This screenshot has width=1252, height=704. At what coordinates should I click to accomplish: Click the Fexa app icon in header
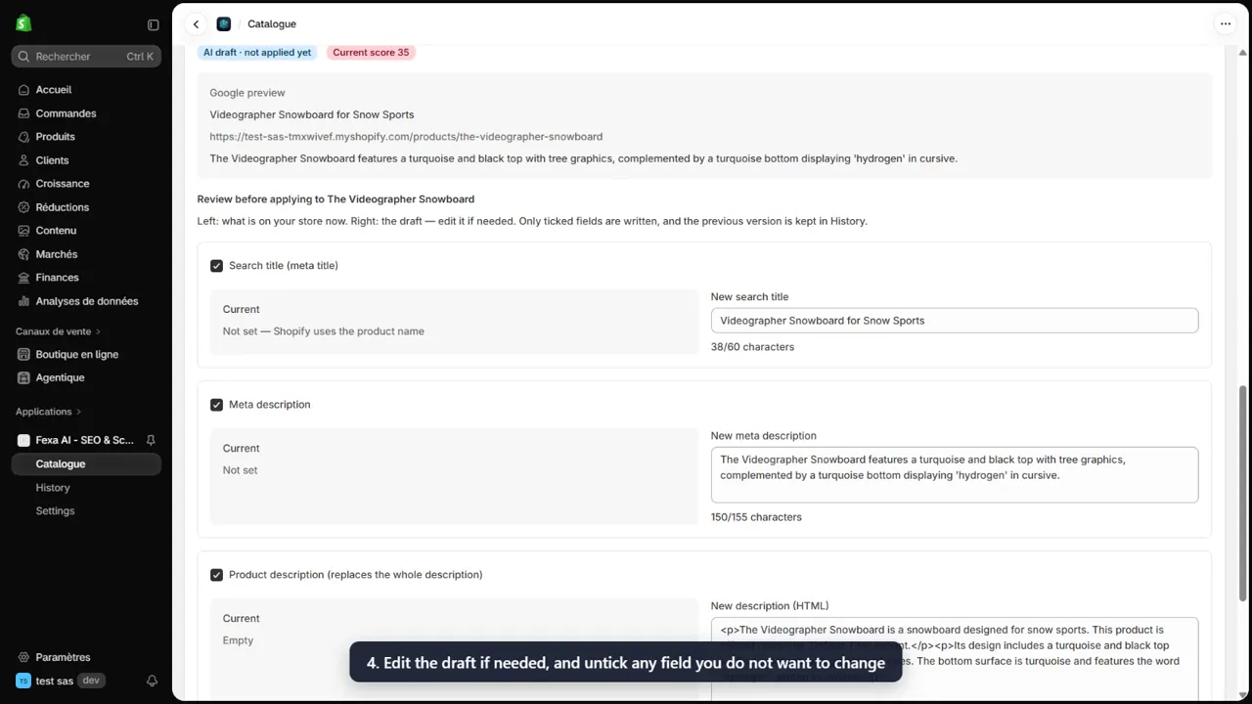click(224, 24)
